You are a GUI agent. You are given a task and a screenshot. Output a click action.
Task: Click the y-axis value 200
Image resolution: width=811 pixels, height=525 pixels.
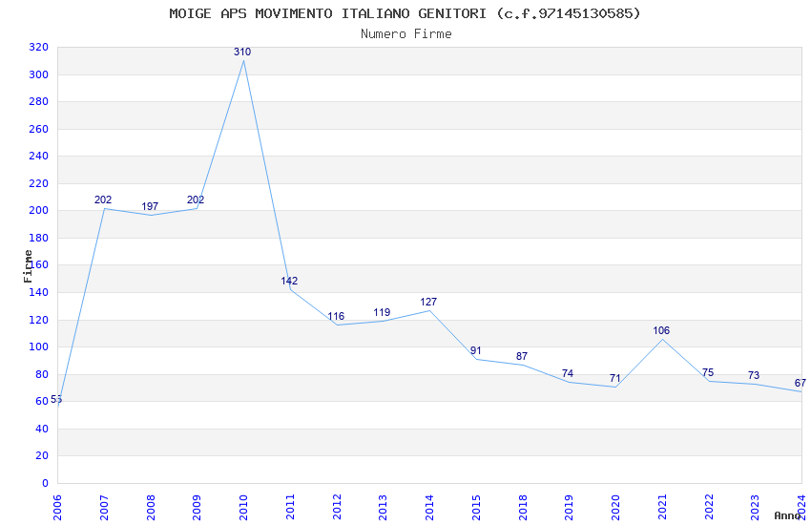point(39,211)
